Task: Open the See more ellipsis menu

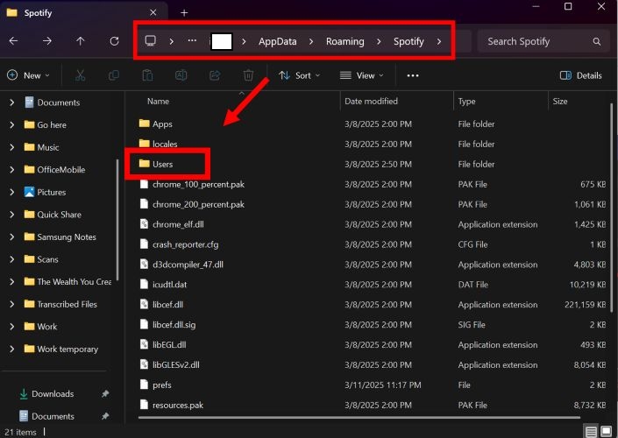Action: point(413,75)
